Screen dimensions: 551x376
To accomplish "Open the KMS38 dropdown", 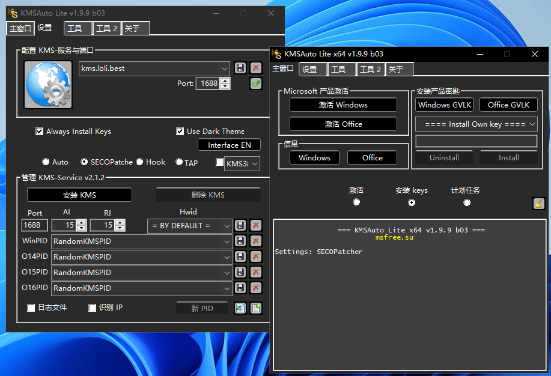I will [x=255, y=164].
